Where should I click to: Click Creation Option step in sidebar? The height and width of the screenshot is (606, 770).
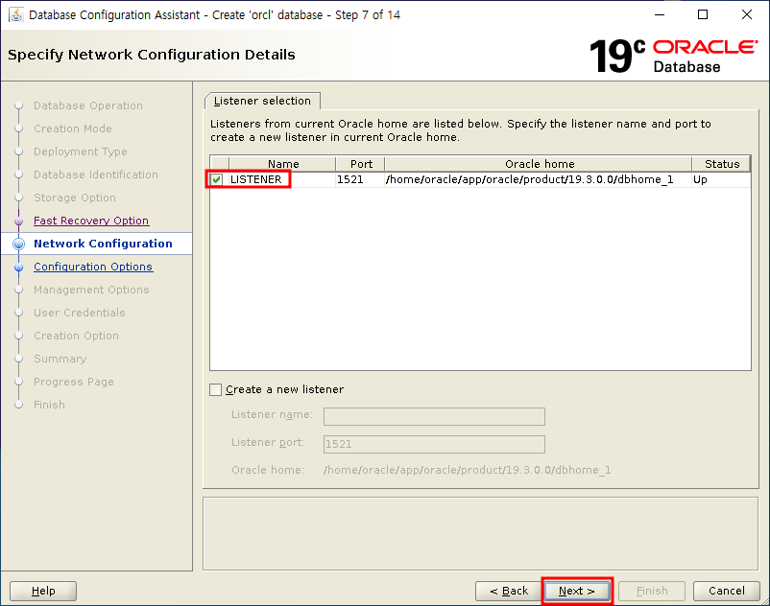click(x=76, y=336)
